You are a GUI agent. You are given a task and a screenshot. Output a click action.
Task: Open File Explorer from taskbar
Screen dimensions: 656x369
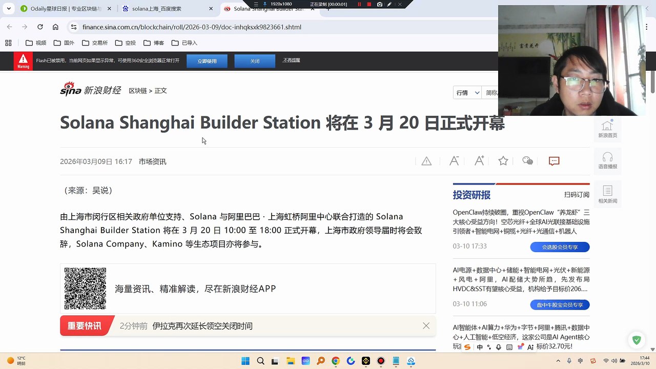(291, 361)
